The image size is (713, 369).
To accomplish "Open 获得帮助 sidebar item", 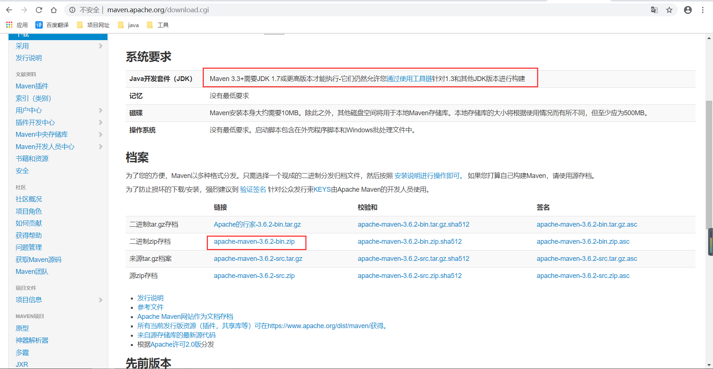I will pos(29,236).
